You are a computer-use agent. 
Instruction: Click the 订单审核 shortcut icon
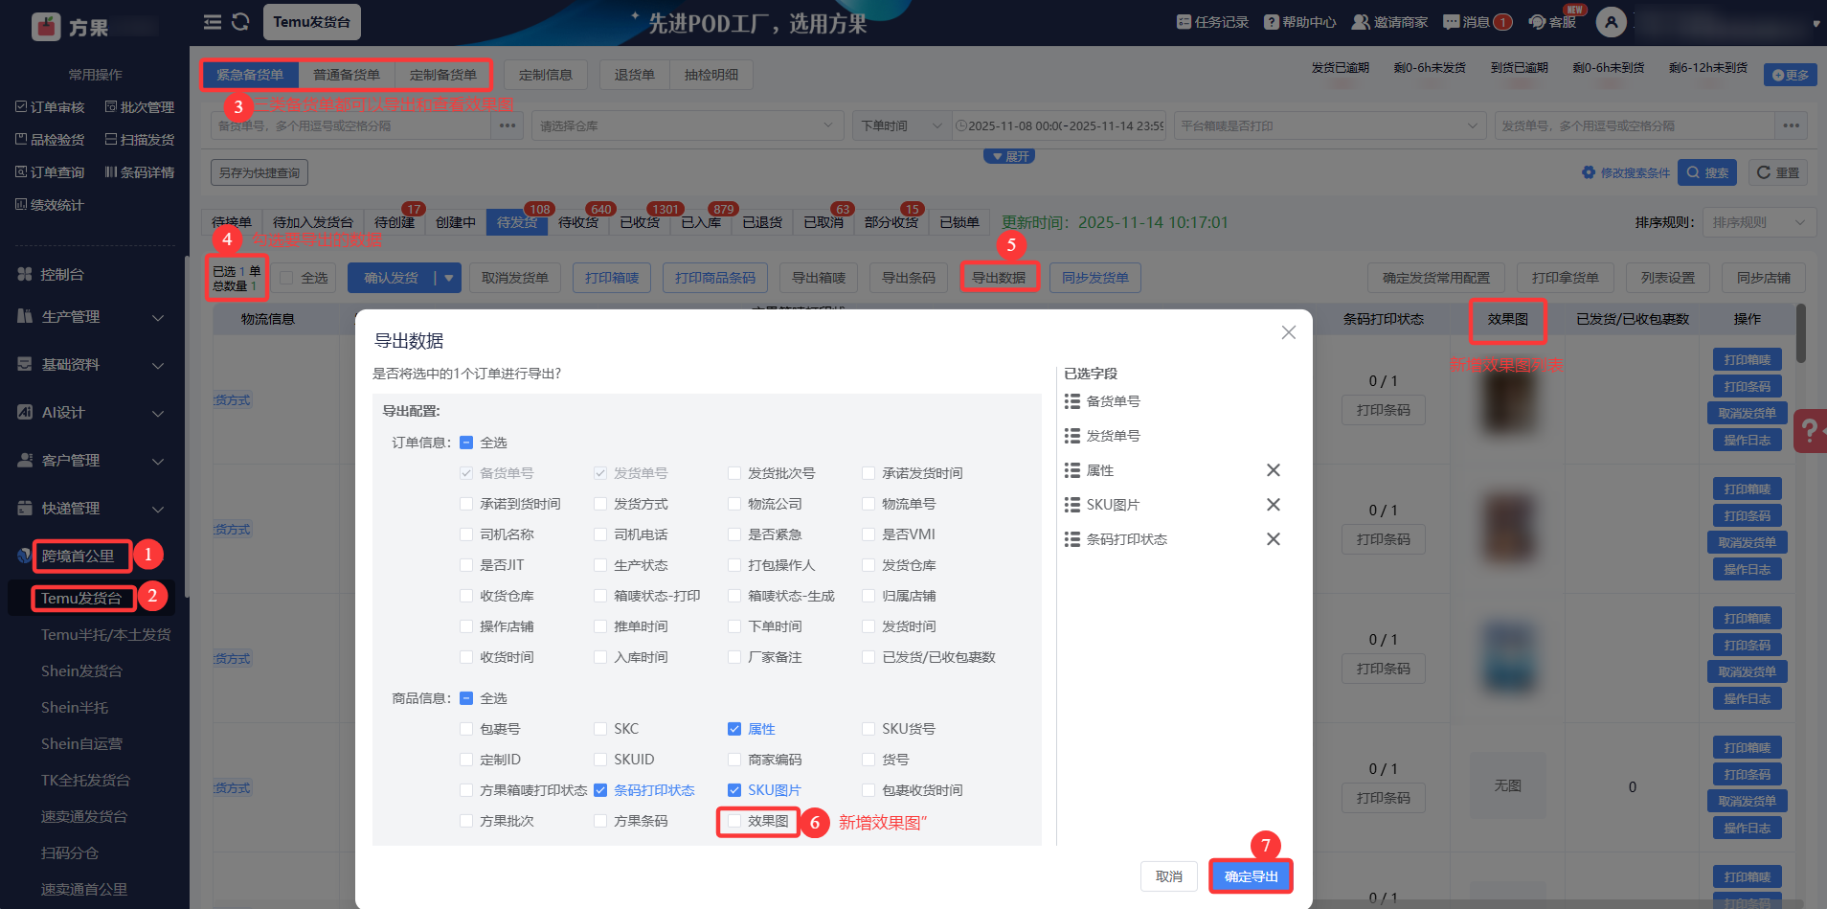21,107
